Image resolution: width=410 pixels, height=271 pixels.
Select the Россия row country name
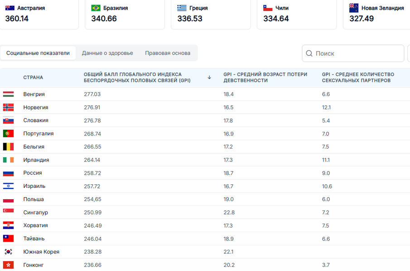(x=33, y=173)
